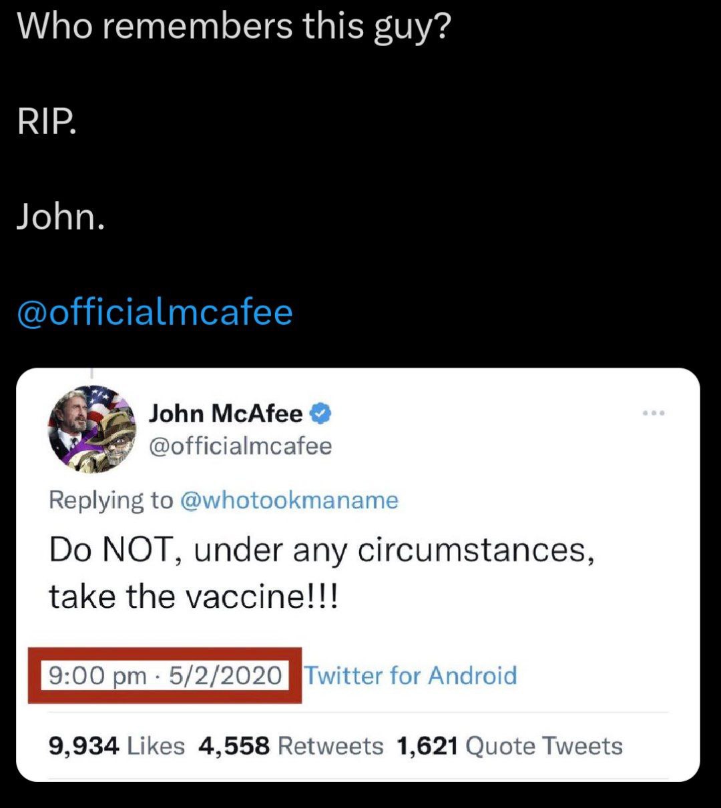Click the 'RIP.' text line

tap(46, 123)
